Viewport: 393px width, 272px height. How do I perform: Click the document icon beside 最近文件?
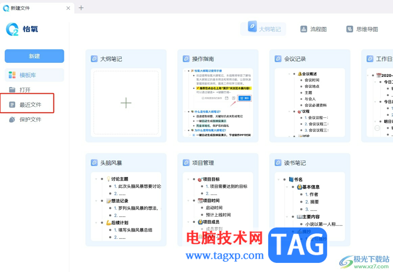tap(12, 105)
